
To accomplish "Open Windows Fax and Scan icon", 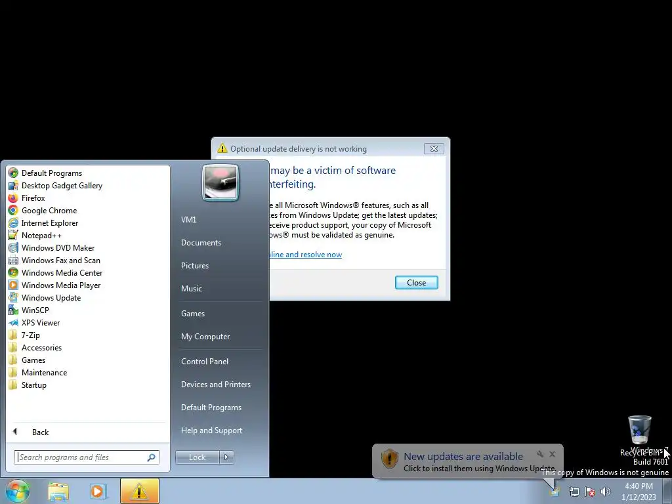I will point(13,260).
